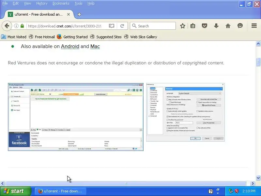Click the vertical scrollbar down arrow
This screenshot has width=261, height=196.
point(258,178)
